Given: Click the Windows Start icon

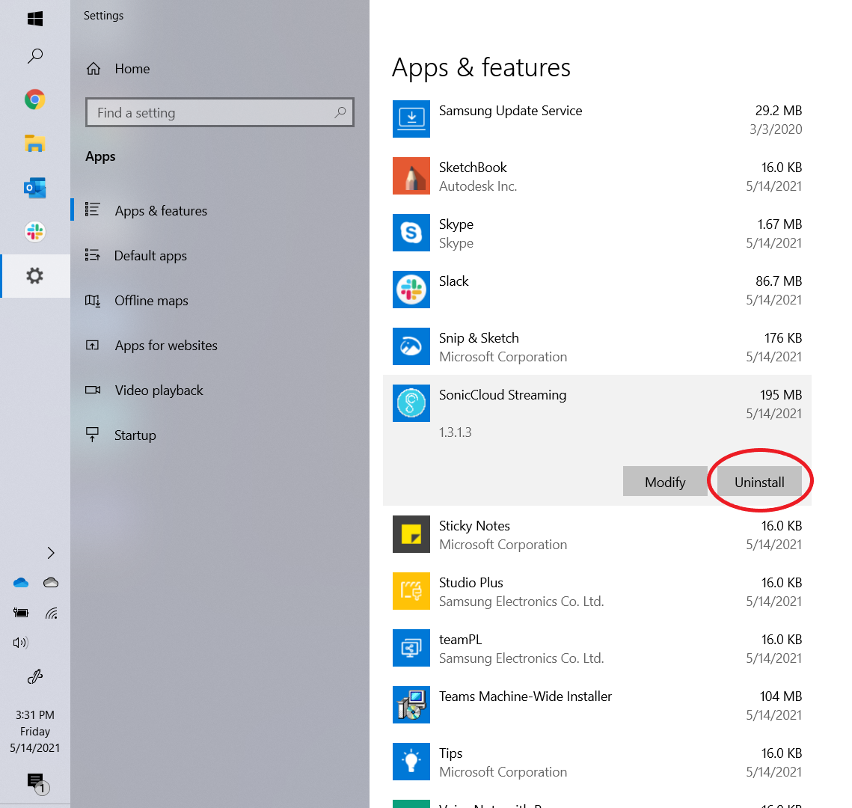Looking at the screenshot, I should [x=35, y=19].
